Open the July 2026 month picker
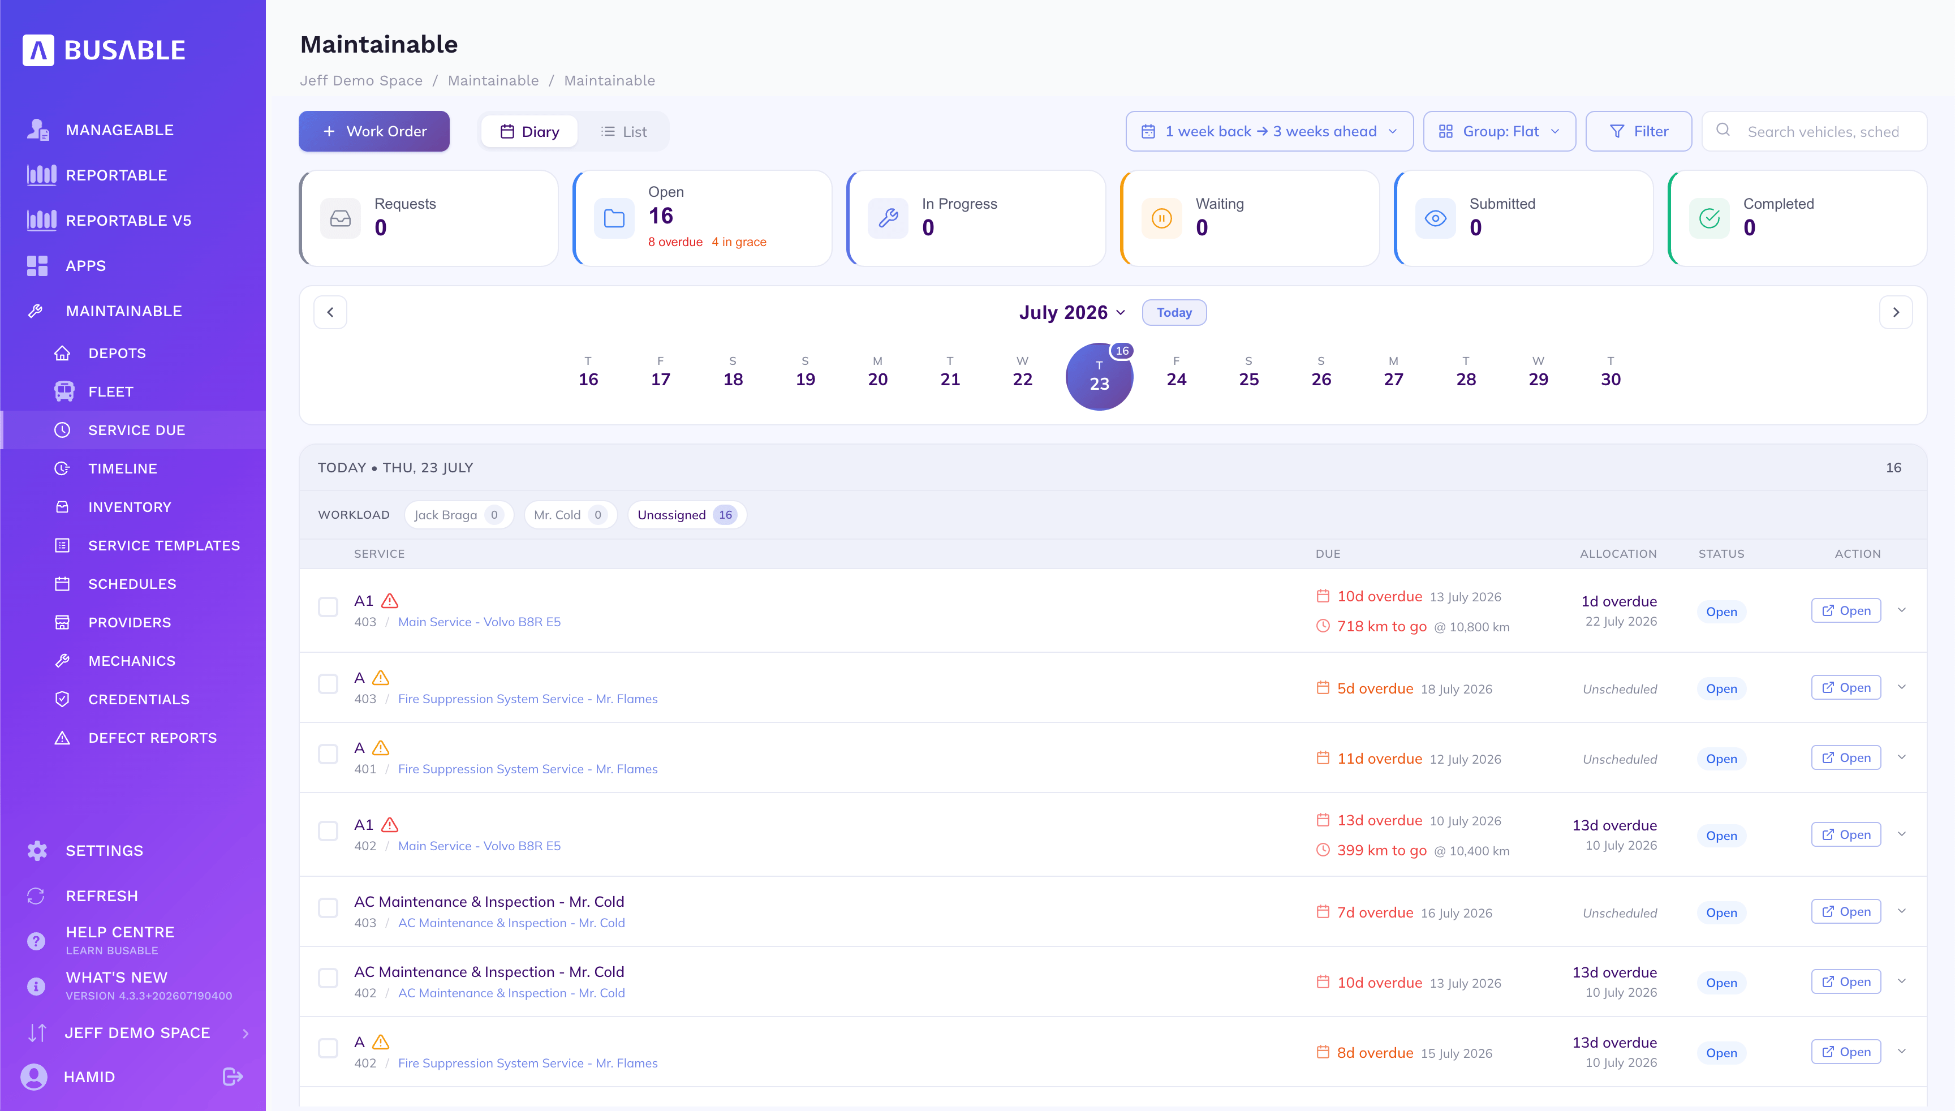 pos(1072,313)
